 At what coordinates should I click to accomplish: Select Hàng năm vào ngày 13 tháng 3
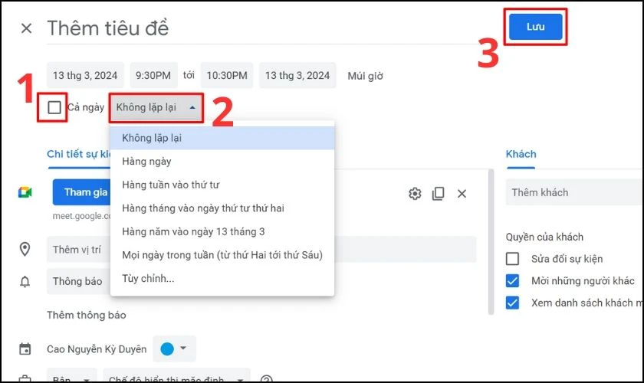[222, 231]
